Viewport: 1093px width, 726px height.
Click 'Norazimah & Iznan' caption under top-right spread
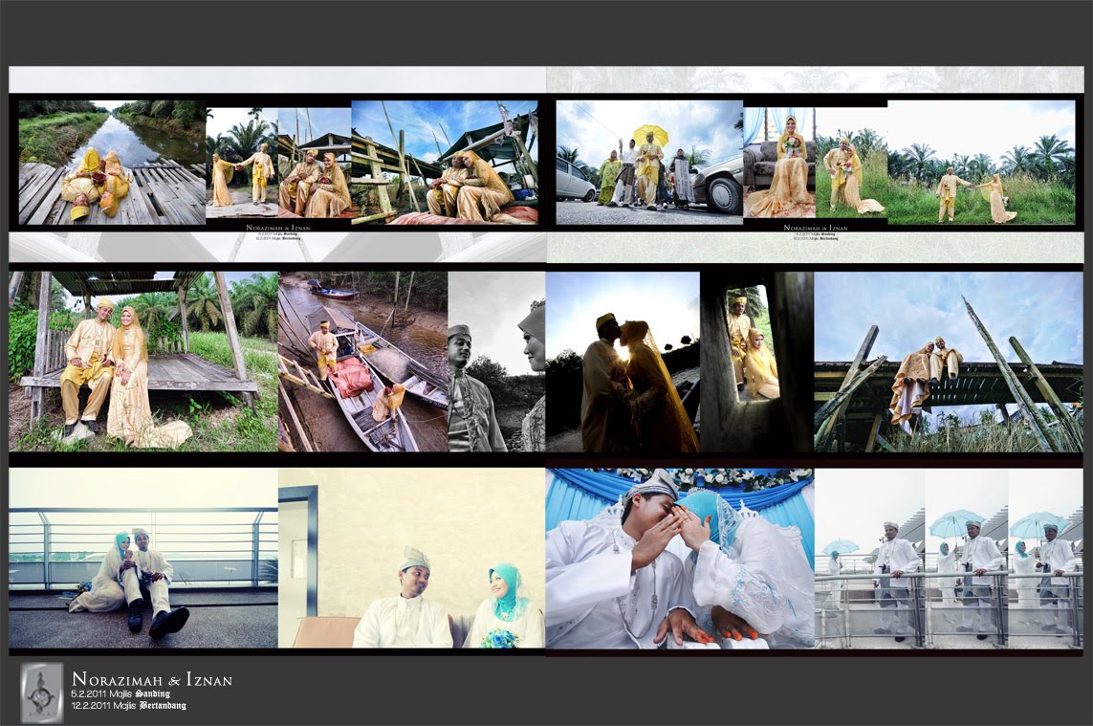point(816,228)
